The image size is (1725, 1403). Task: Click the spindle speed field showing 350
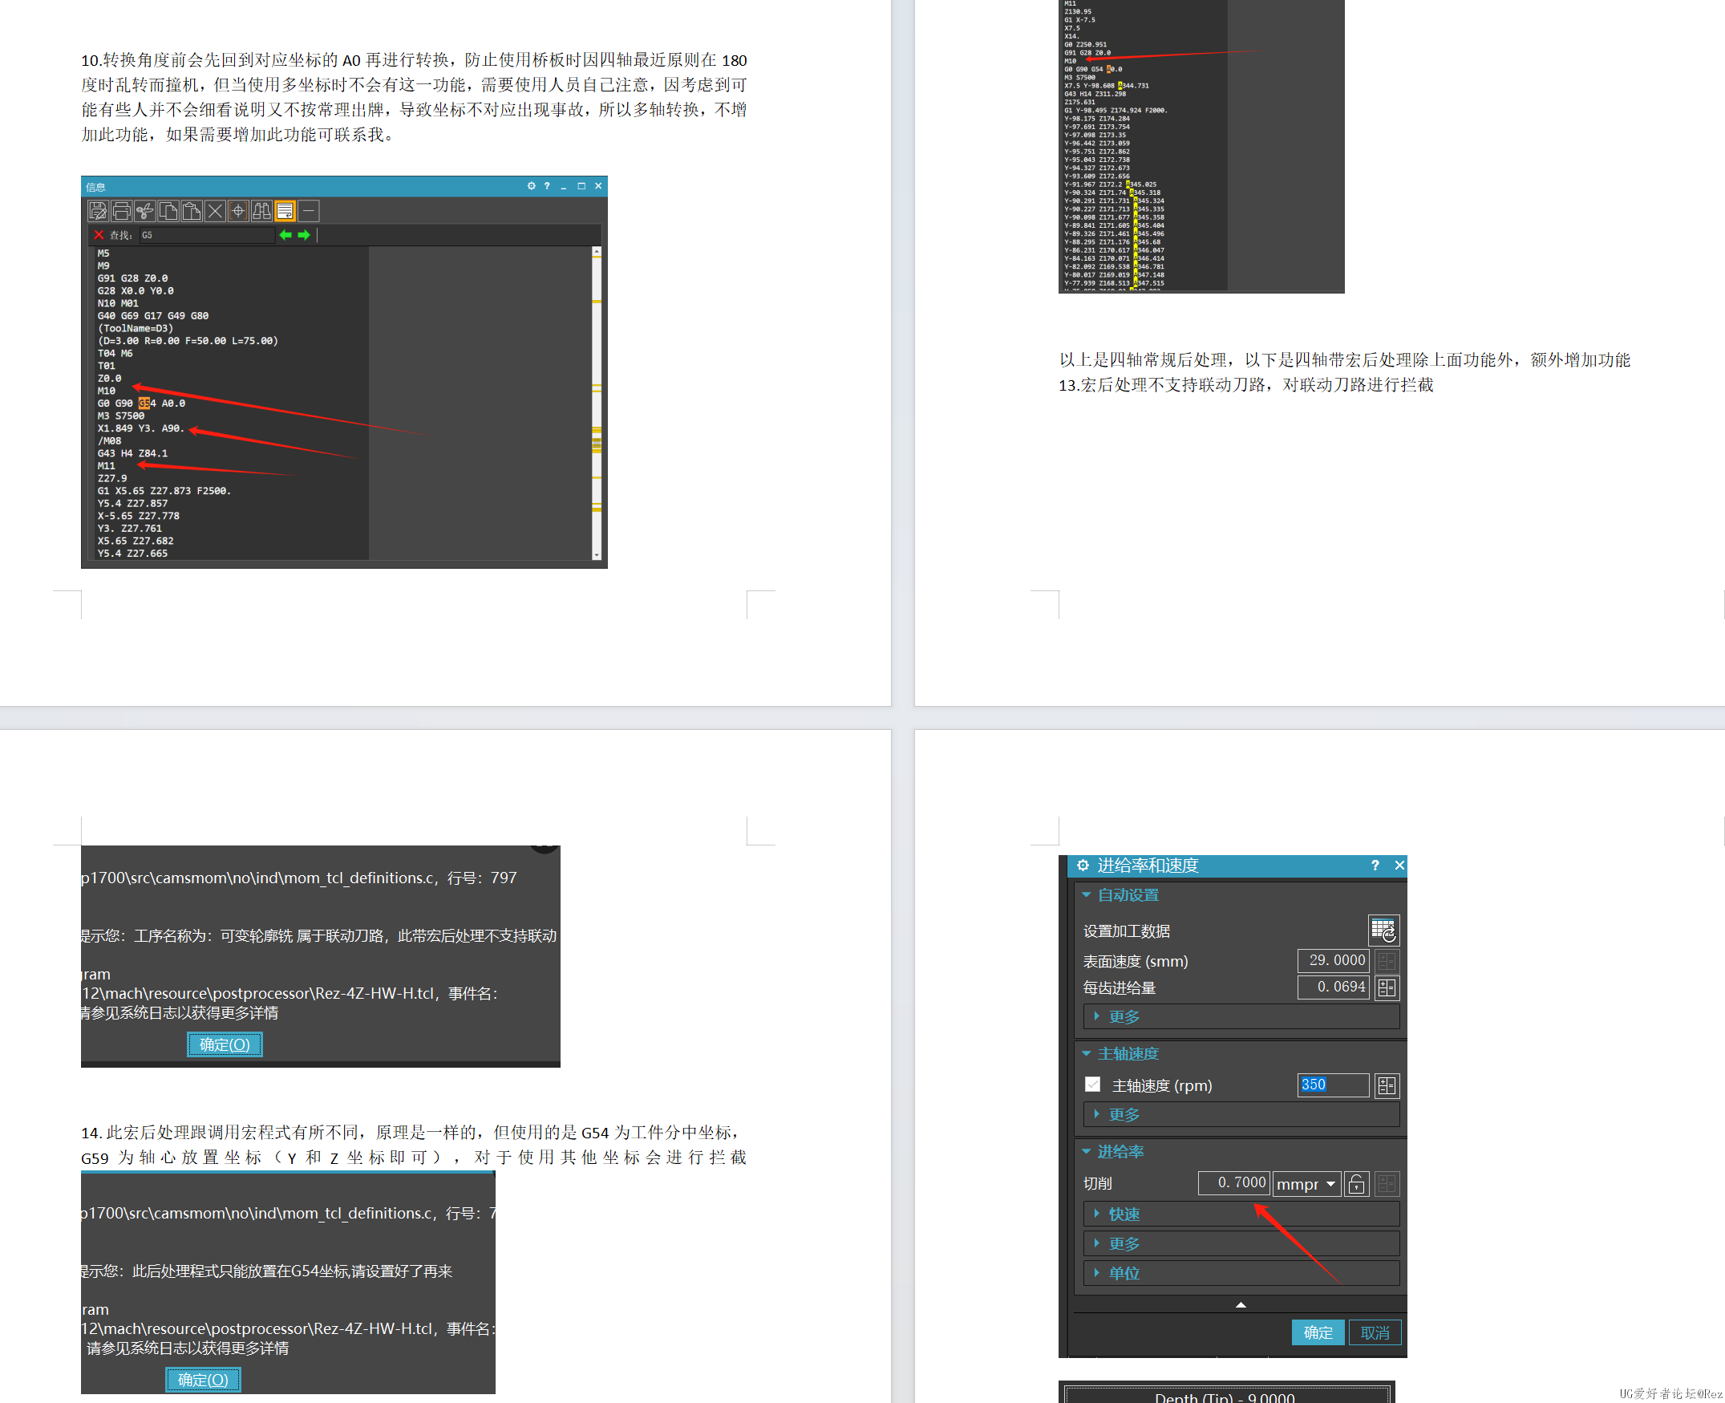(x=1332, y=1085)
